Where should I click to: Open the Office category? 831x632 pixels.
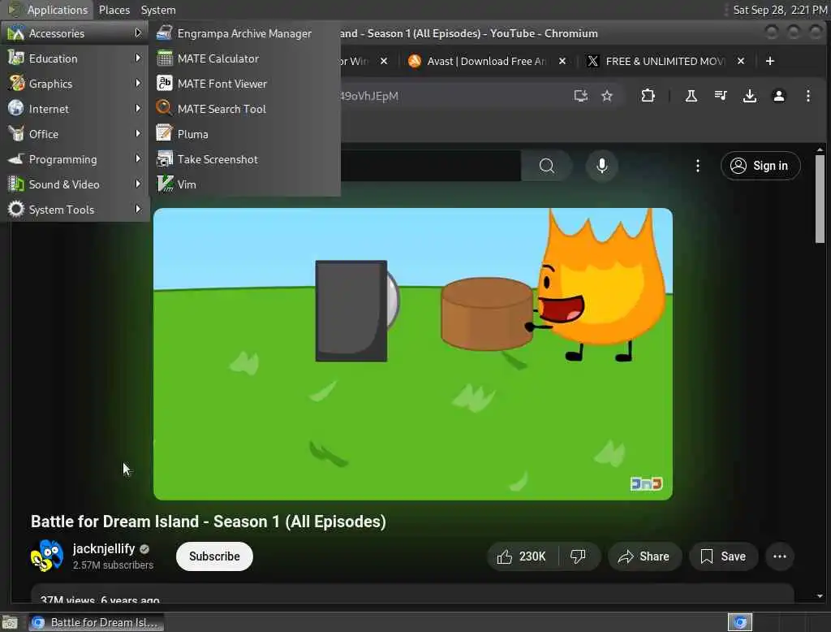[x=74, y=134]
